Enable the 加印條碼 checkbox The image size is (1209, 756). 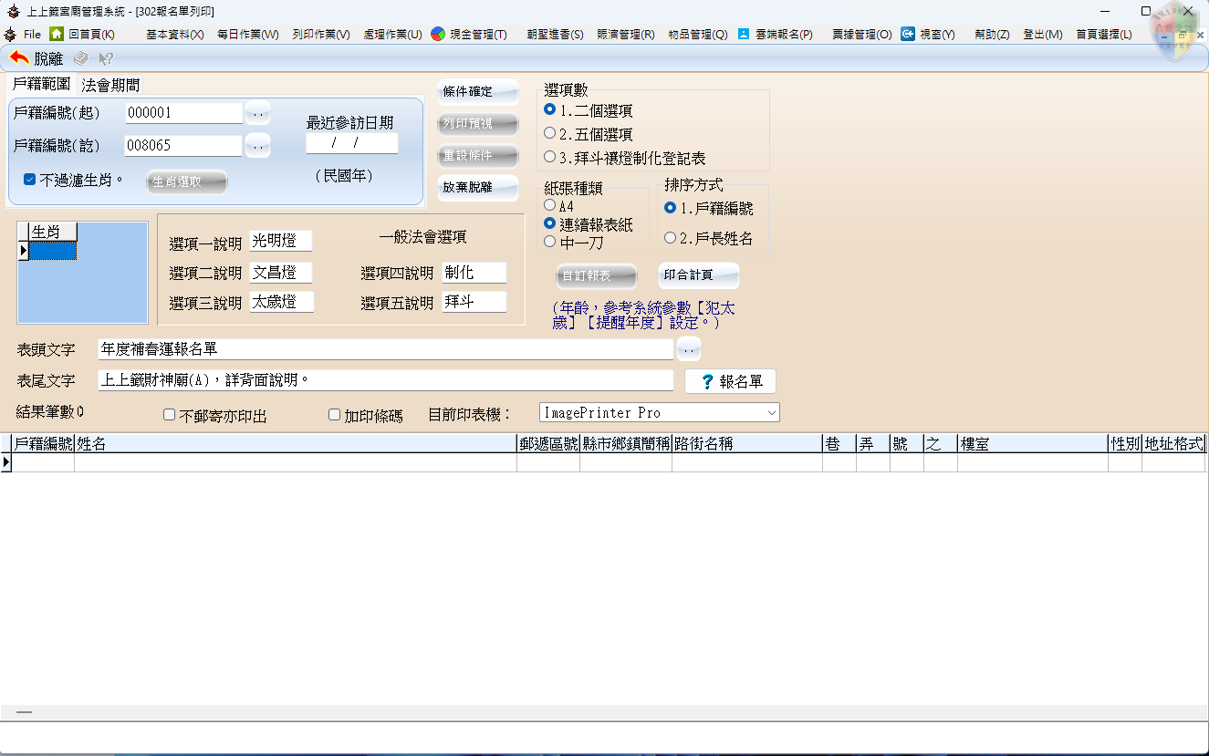334,415
